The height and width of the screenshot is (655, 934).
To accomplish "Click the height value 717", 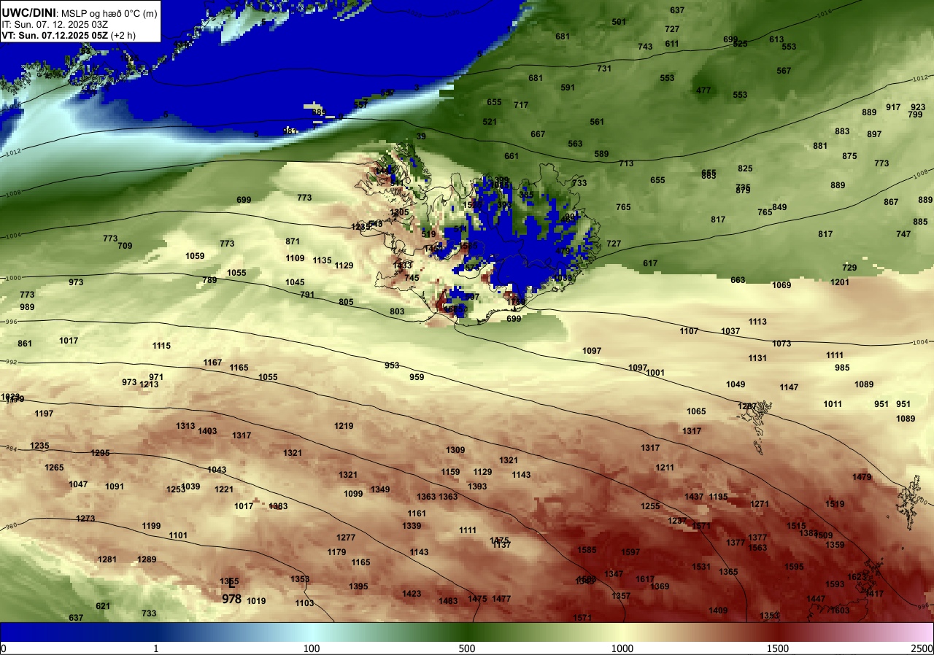I will point(521,105).
